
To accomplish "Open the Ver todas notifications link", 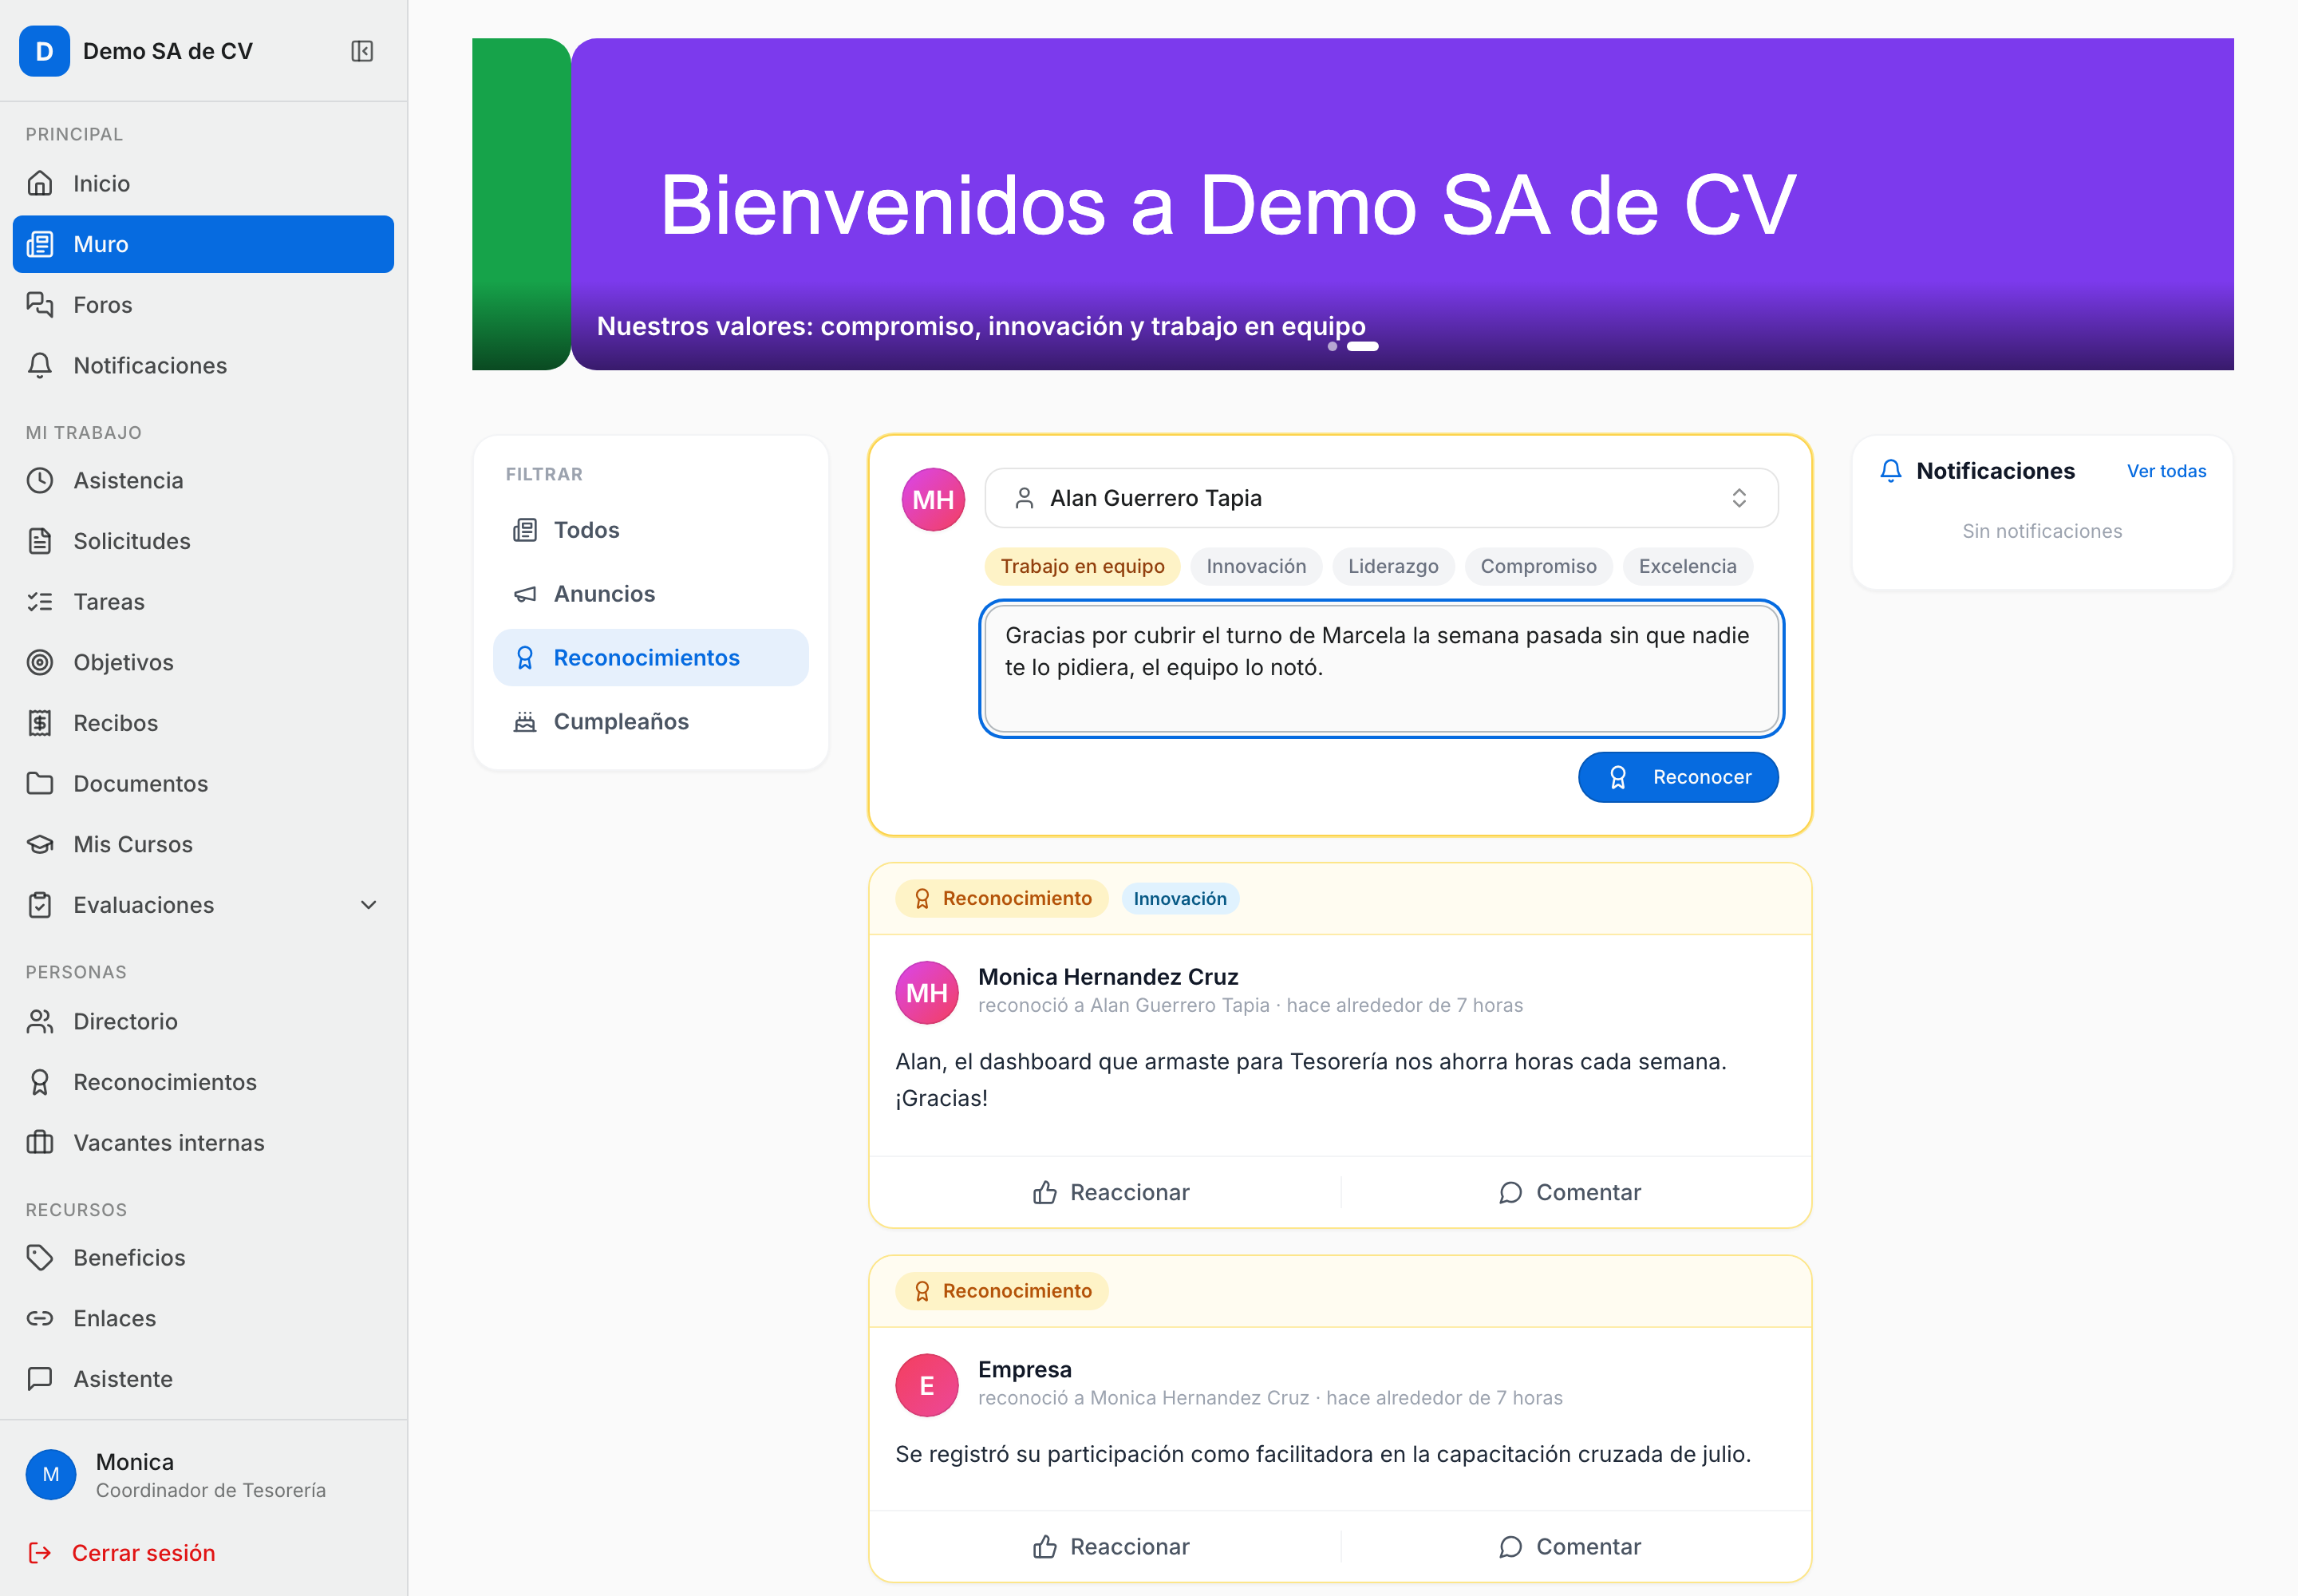I will pyautogui.click(x=2166, y=471).
